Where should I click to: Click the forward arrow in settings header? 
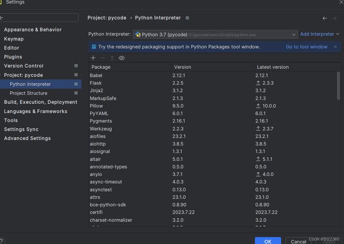[x=334, y=18]
